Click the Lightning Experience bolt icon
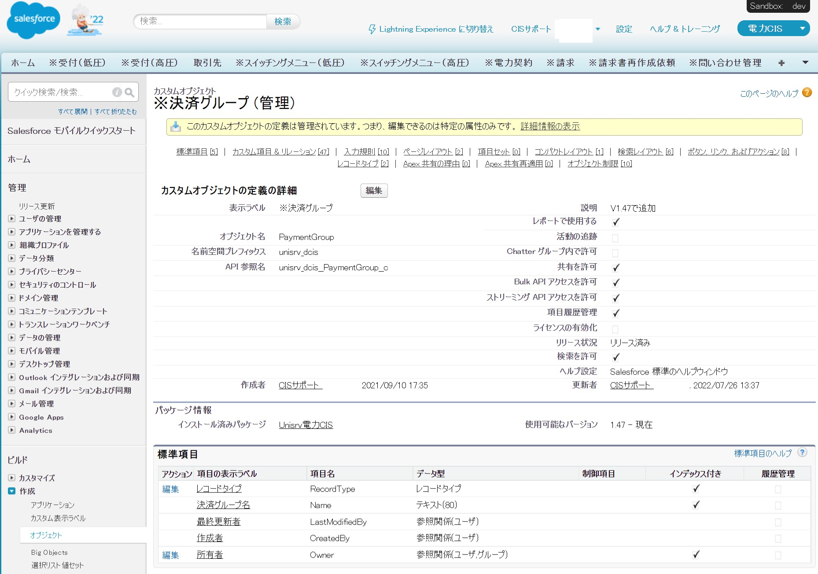The image size is (818, 574). pos(372,29)
